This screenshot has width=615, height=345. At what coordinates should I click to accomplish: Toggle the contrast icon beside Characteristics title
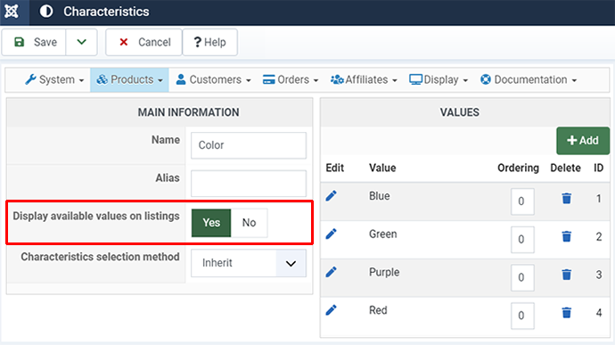click(x=46, y=12)
